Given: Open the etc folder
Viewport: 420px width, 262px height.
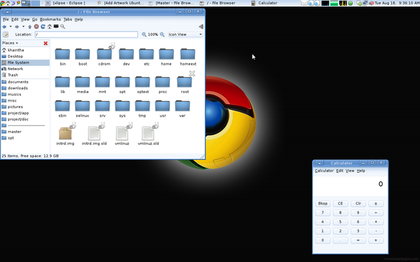Looking at the screenshot, I should (x=146, y=57).
